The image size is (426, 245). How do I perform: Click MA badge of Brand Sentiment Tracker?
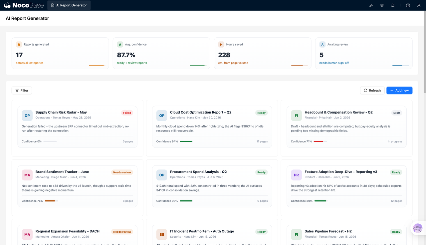coord(27,175)
